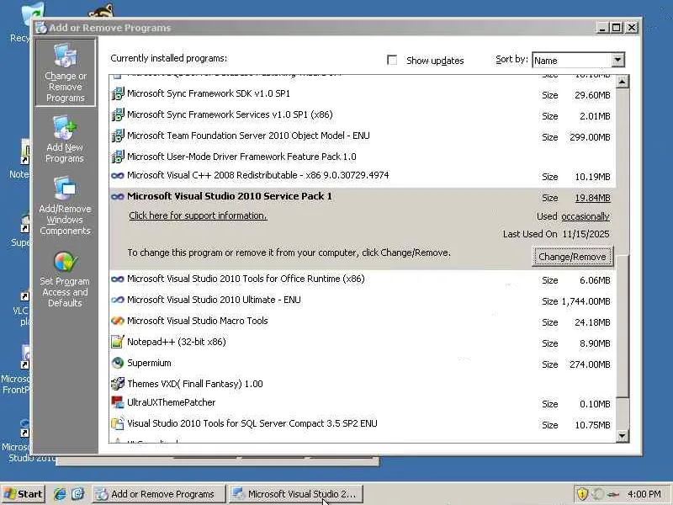Click Tools for SQL Server Compact 3.5 icon
Image resolution: width=673 pixels, height=505 pixels.
pyautogui.click(x=118, y=424)
